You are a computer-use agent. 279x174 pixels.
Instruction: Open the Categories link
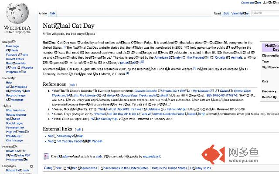(52, 168)
